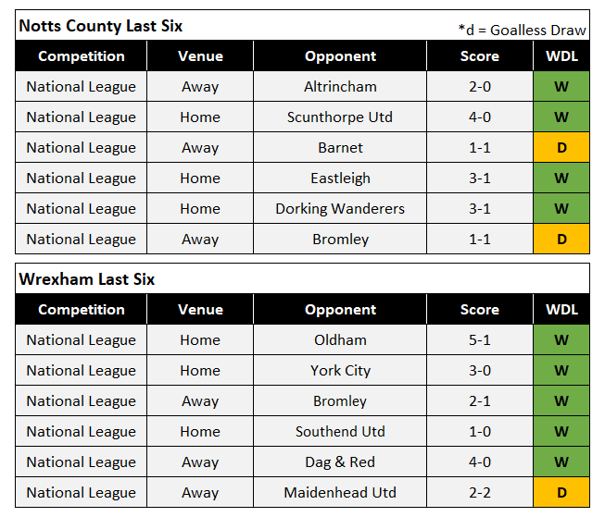Click the Goalless Draw legend note
The image size is (605, 517).
point(522,30)
